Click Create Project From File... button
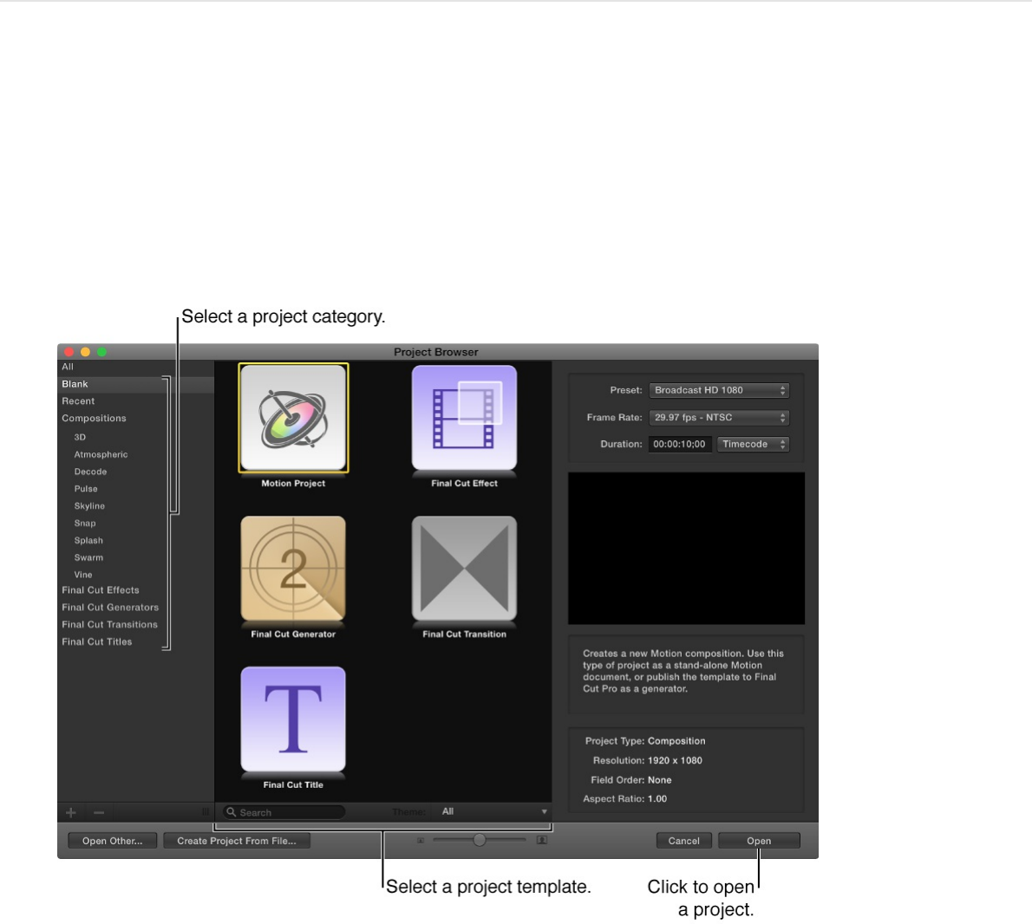The width and height of the screenshot is (1032, 924). tap(236, 841)
